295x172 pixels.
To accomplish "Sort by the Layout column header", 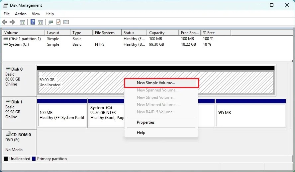I will 57,33.
